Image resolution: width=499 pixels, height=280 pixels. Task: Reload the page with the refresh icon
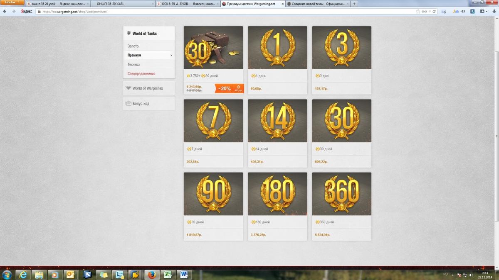coord(434,12)
